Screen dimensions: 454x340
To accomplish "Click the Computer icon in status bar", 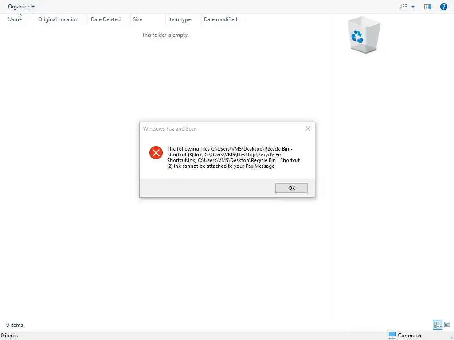I will pos(392,335).
